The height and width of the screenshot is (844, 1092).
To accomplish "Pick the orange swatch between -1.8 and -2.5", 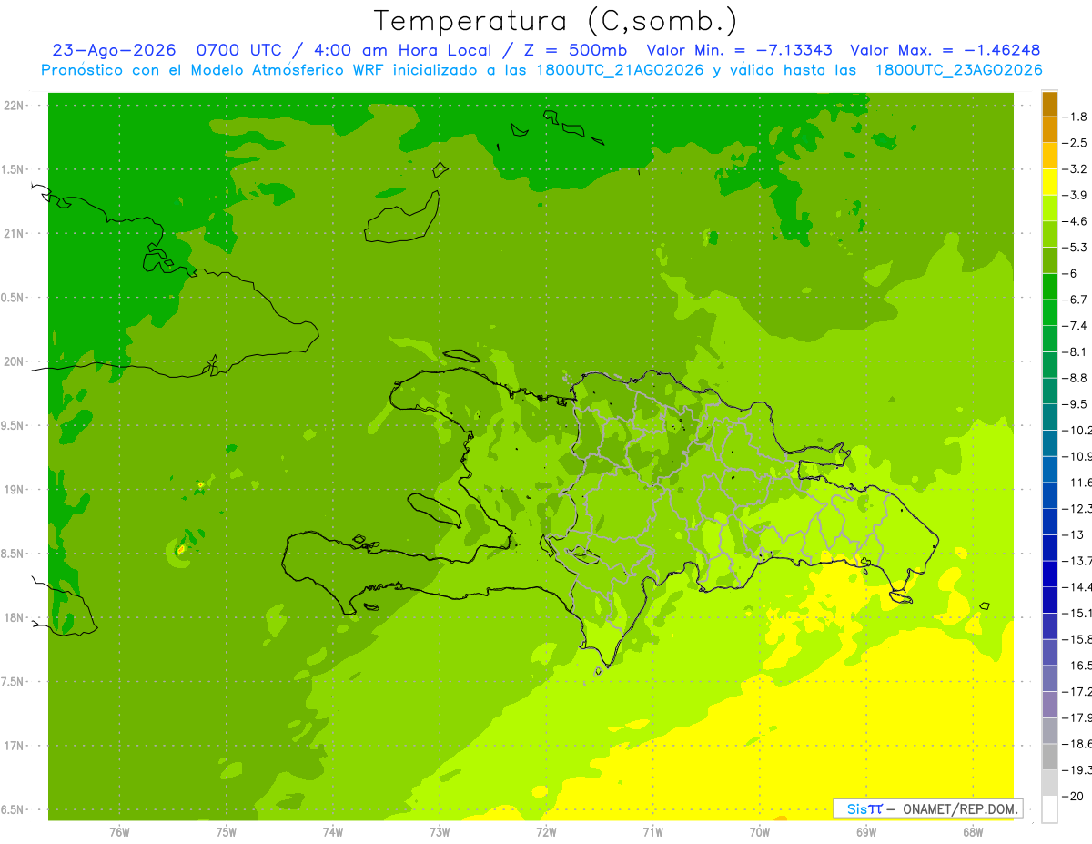I will (x=1049, y=130).
